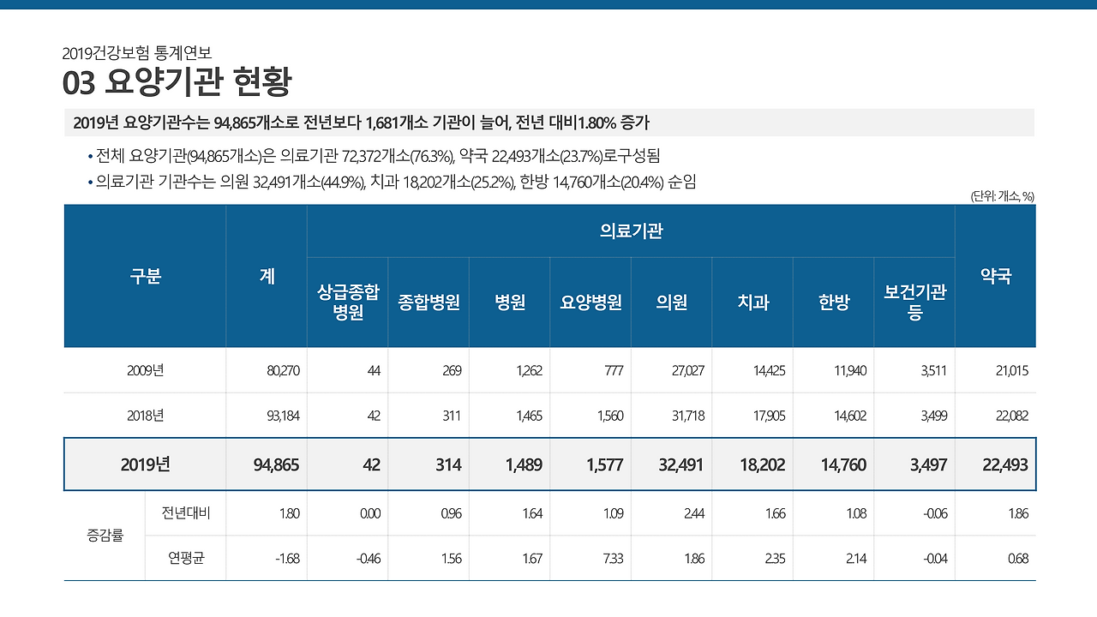
Task: Click the '(단위: 개소, %)' unit note
Action: [1002, 196]
